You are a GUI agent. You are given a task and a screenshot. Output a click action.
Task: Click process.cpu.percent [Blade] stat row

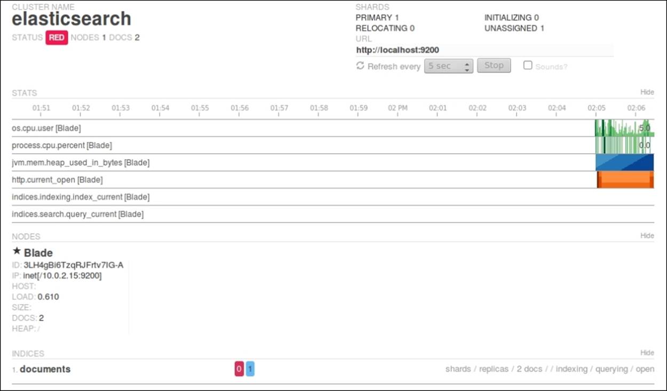[332, 145]
